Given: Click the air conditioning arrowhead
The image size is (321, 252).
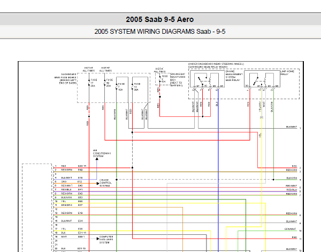Looking at the screenshot, I should coord(97,159).
